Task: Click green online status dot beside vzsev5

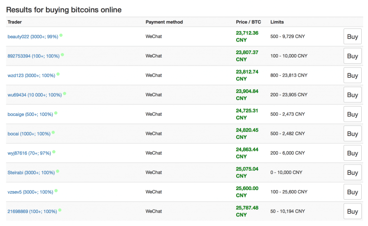Action: [x=56, y=191]
